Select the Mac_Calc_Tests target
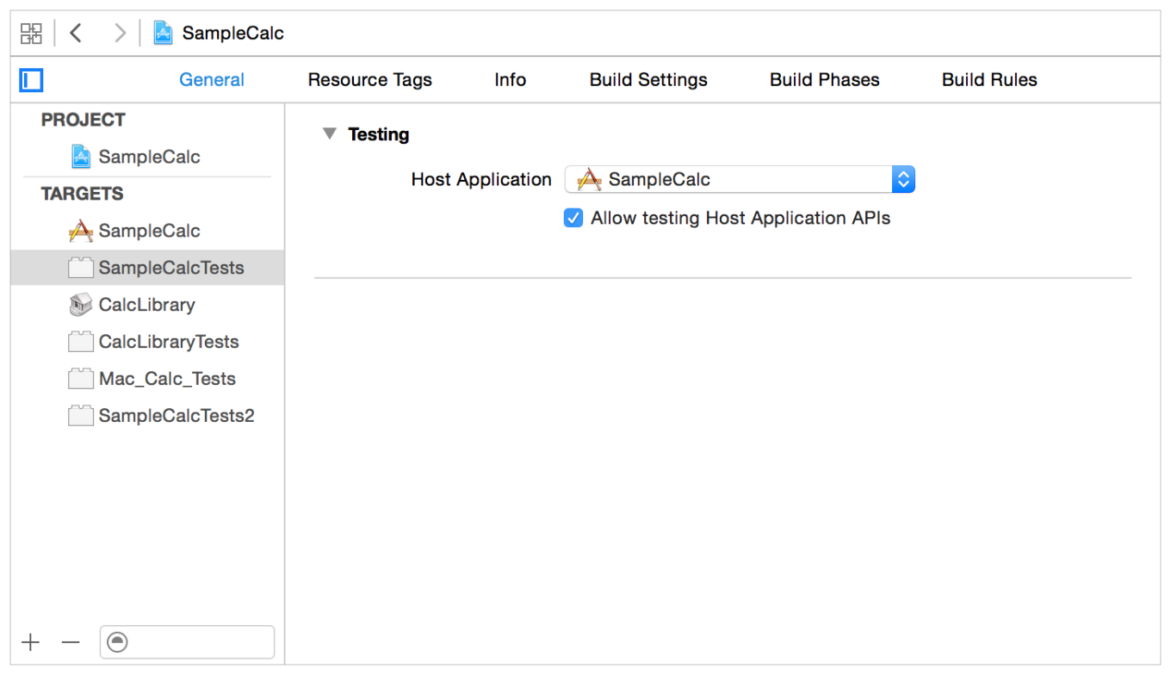This screenshot has width=1171, height=675. point(166,379)
